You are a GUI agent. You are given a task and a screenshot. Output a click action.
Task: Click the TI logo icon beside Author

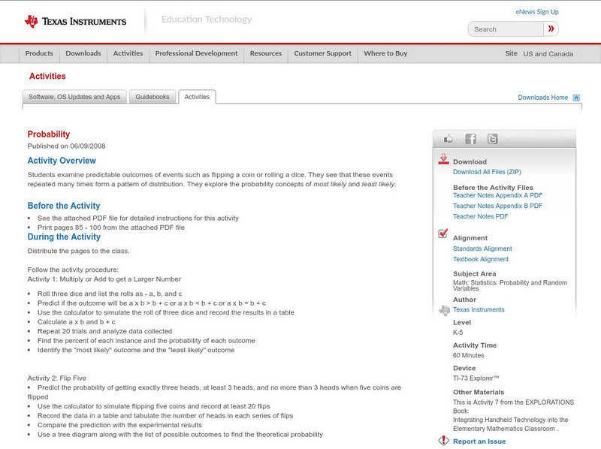coord(444,310)
